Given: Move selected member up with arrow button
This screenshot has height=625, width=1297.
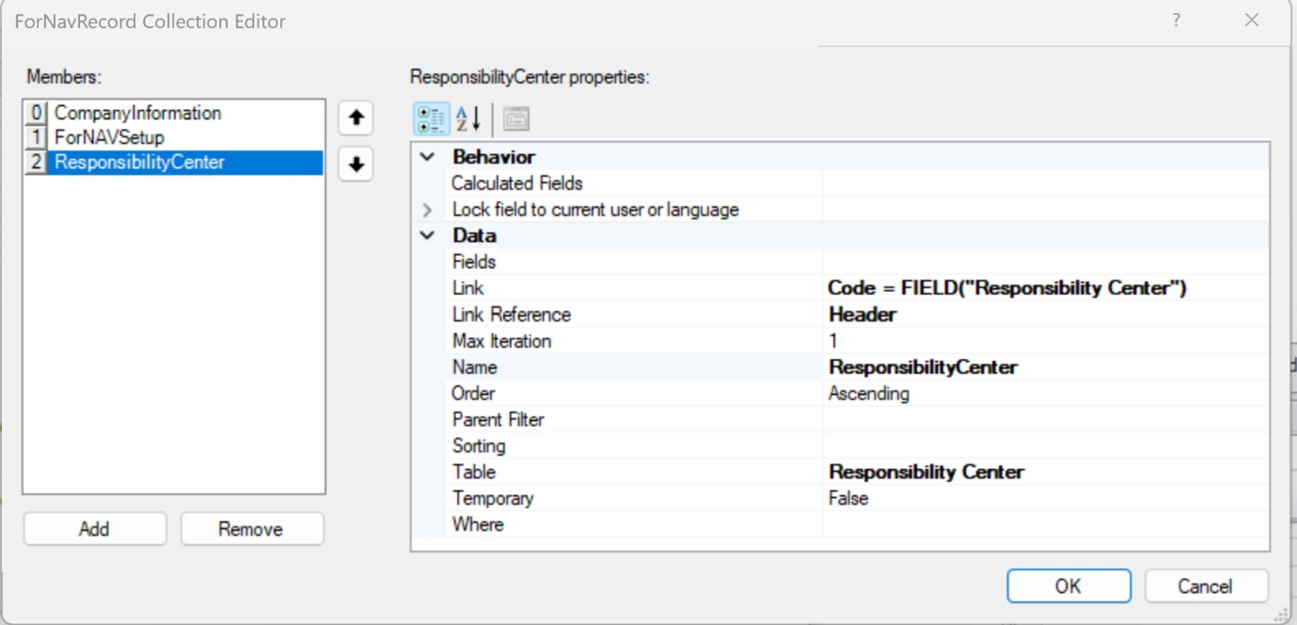Looking at the screenshot, I should [356, 118].
